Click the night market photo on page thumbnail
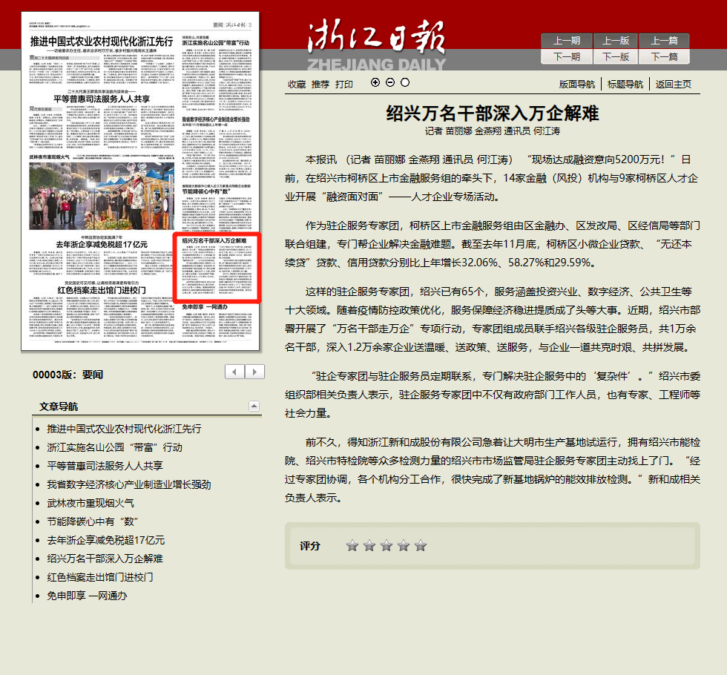 tap(102, 196)
